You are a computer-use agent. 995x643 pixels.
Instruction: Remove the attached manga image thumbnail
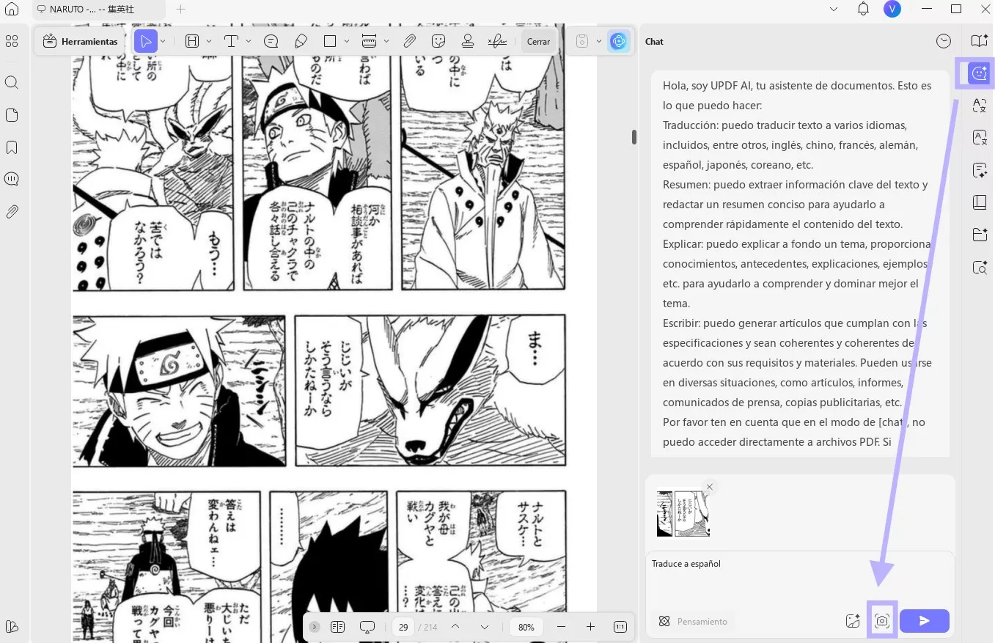tap(709, 487)
